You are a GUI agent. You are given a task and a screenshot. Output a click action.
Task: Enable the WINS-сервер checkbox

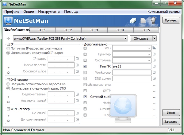pos(8,109)
